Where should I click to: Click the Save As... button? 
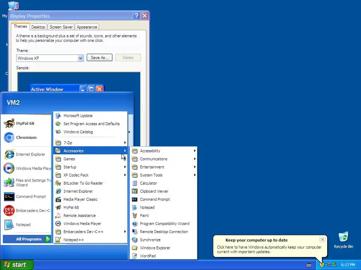[99, 58]
